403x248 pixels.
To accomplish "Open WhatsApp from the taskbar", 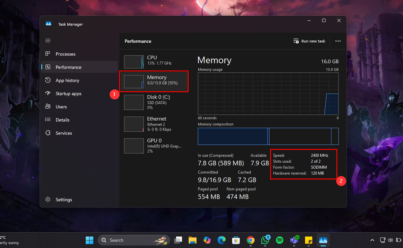I will click(x=265, y=240).
